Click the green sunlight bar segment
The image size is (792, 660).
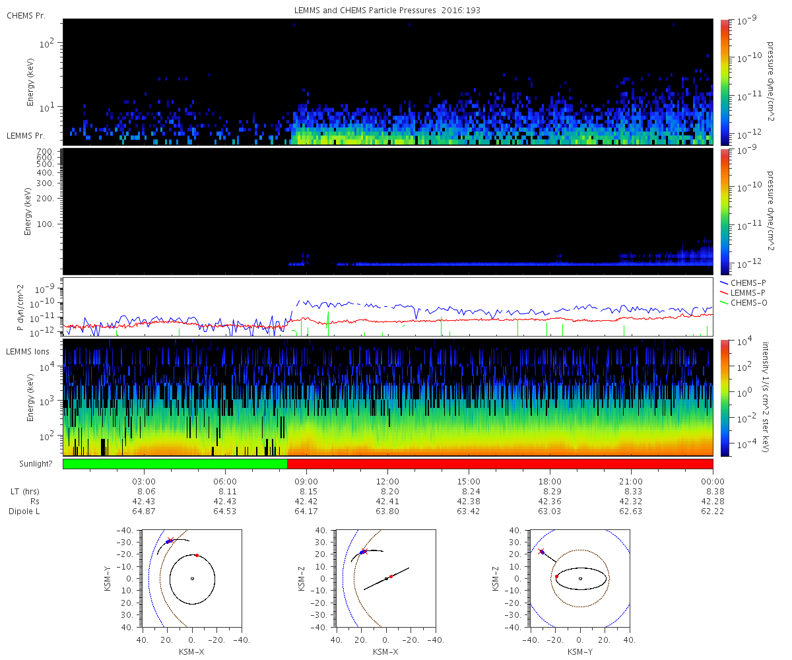[x=175, y=464]
